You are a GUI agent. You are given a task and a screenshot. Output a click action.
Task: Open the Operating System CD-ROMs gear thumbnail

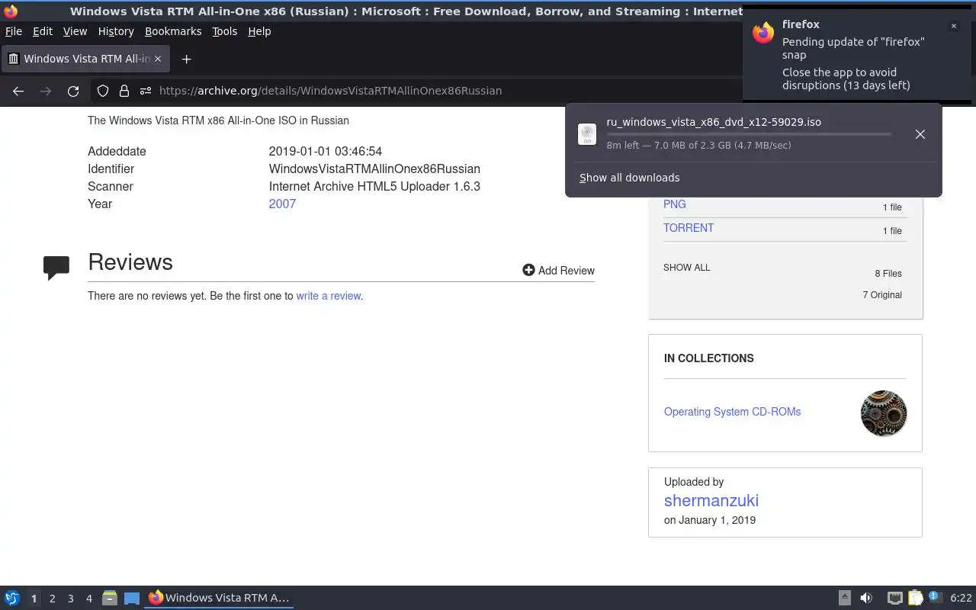884,413
